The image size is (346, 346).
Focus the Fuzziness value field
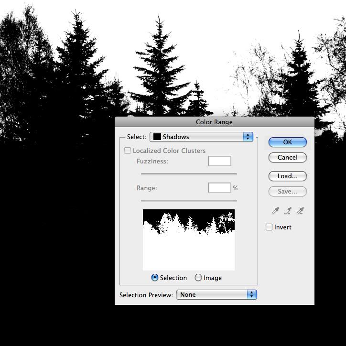(x=220, y=161)
